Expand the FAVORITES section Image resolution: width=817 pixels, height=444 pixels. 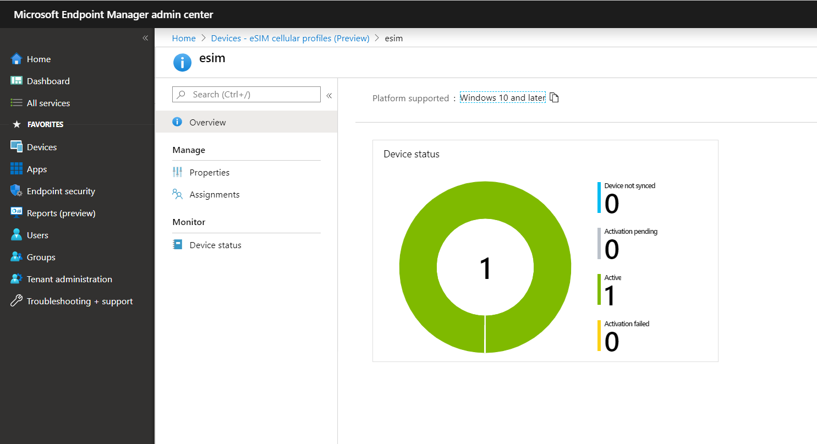click(x=44, y=124)
